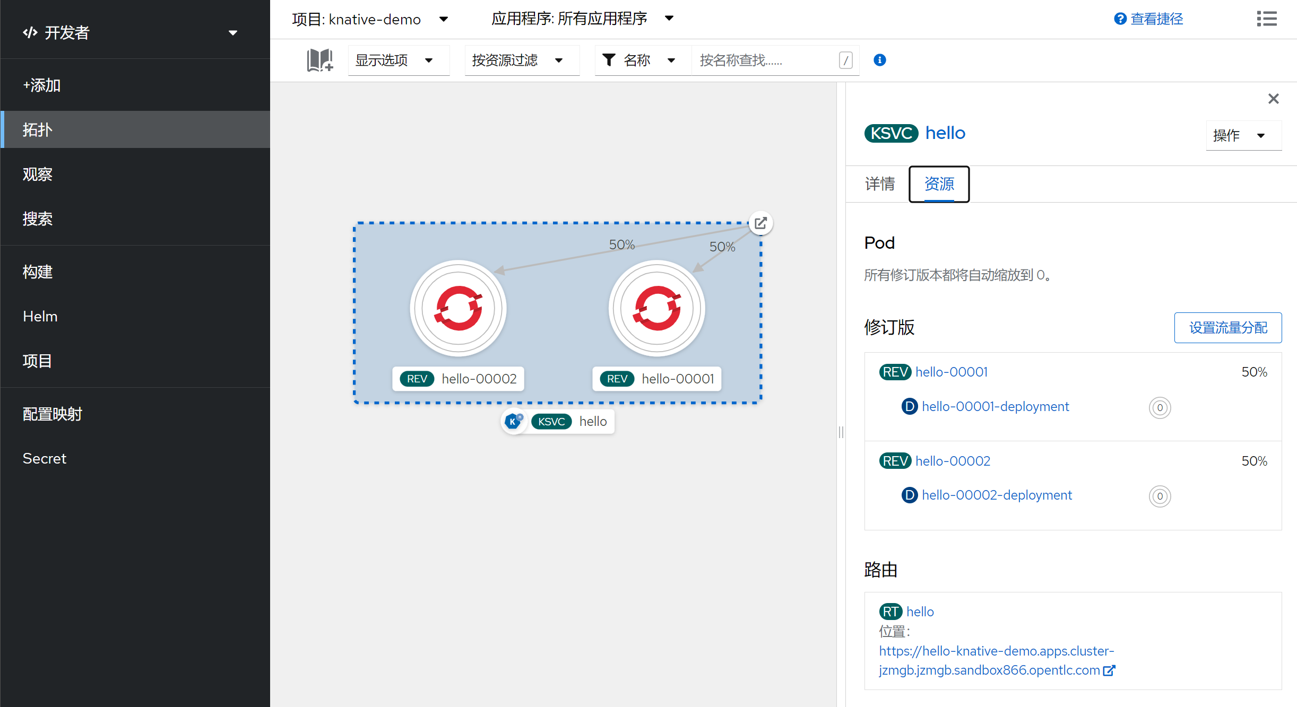
Task: Expand the 显示选项 dropdown
Action: click(x=399, y=60)
